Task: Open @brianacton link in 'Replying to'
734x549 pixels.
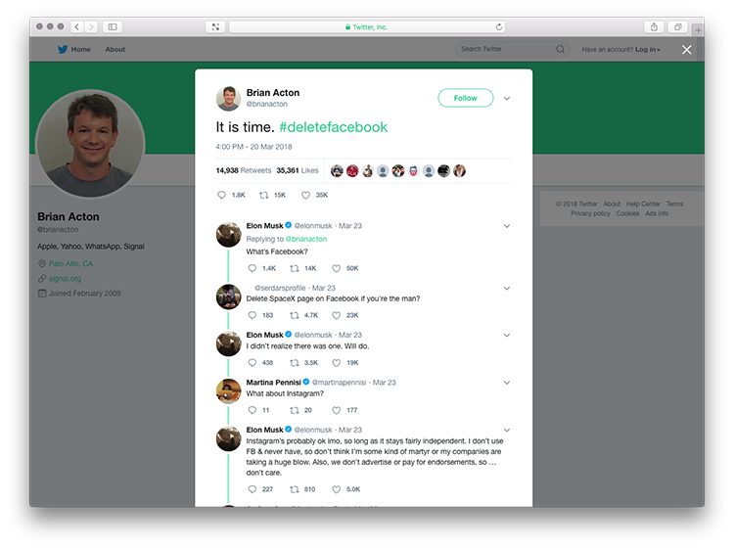Action: coord(306,239)
